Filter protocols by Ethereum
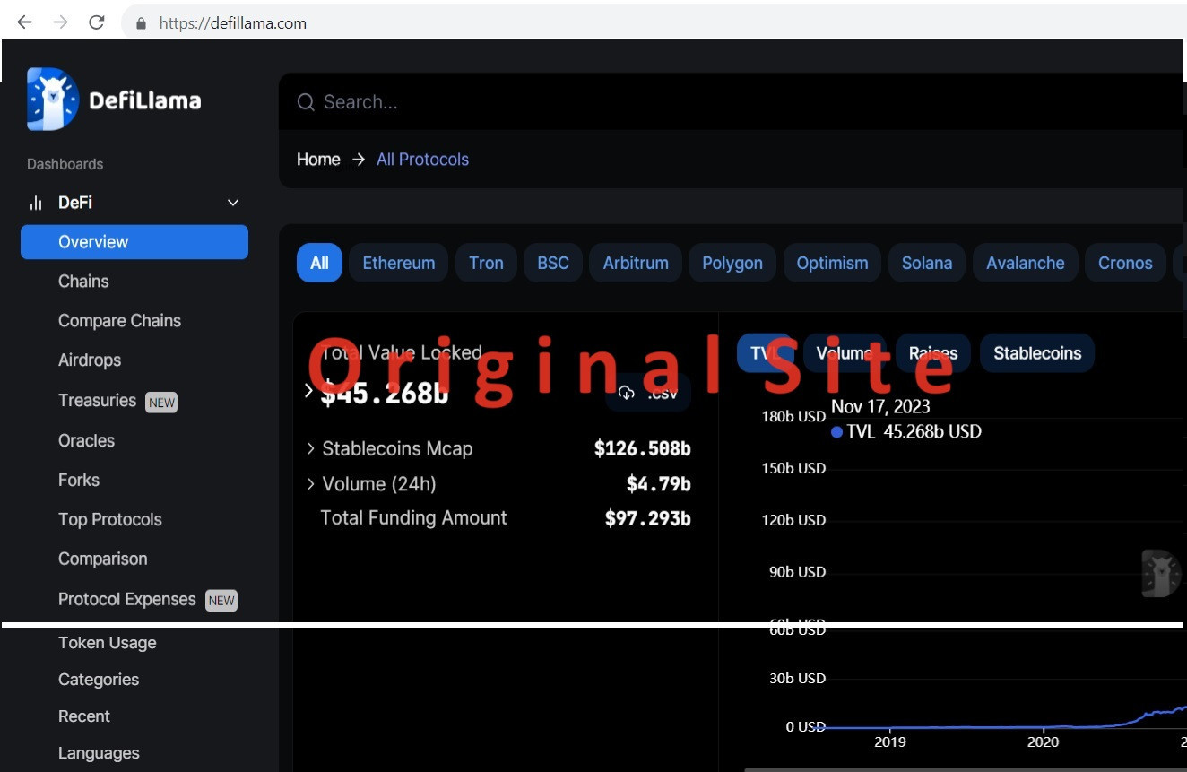This screenshot has width=1187, height=772. click(399, 263)
